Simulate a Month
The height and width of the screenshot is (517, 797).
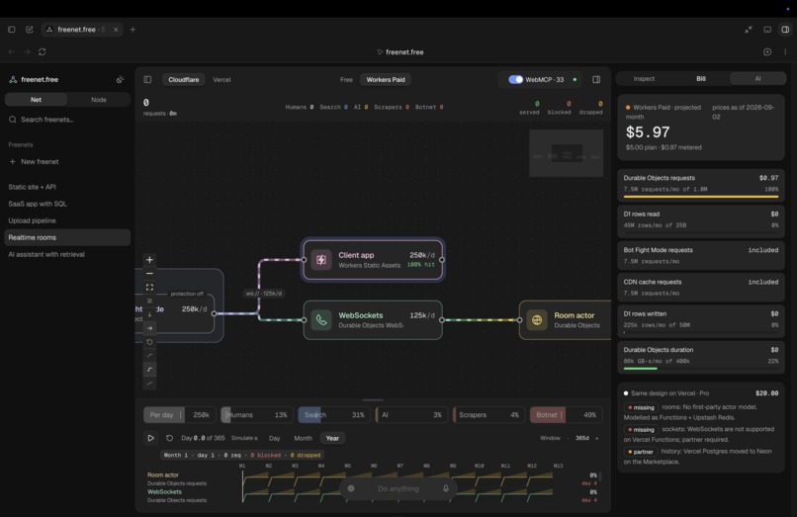click(x=303, y=438)
